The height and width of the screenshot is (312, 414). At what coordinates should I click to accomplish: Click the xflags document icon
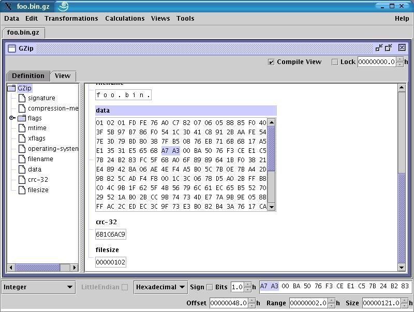coord(23,138)
